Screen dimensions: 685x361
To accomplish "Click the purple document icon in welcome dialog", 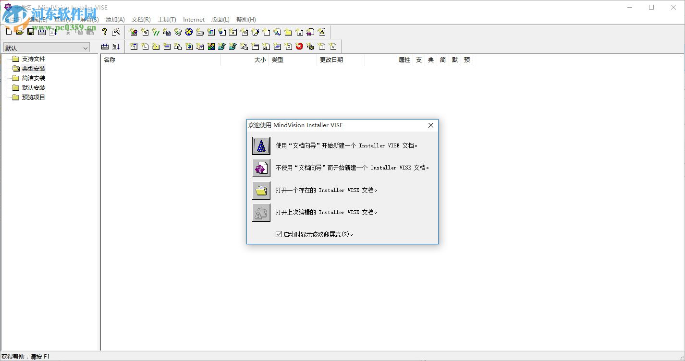I will coord(261,168).
